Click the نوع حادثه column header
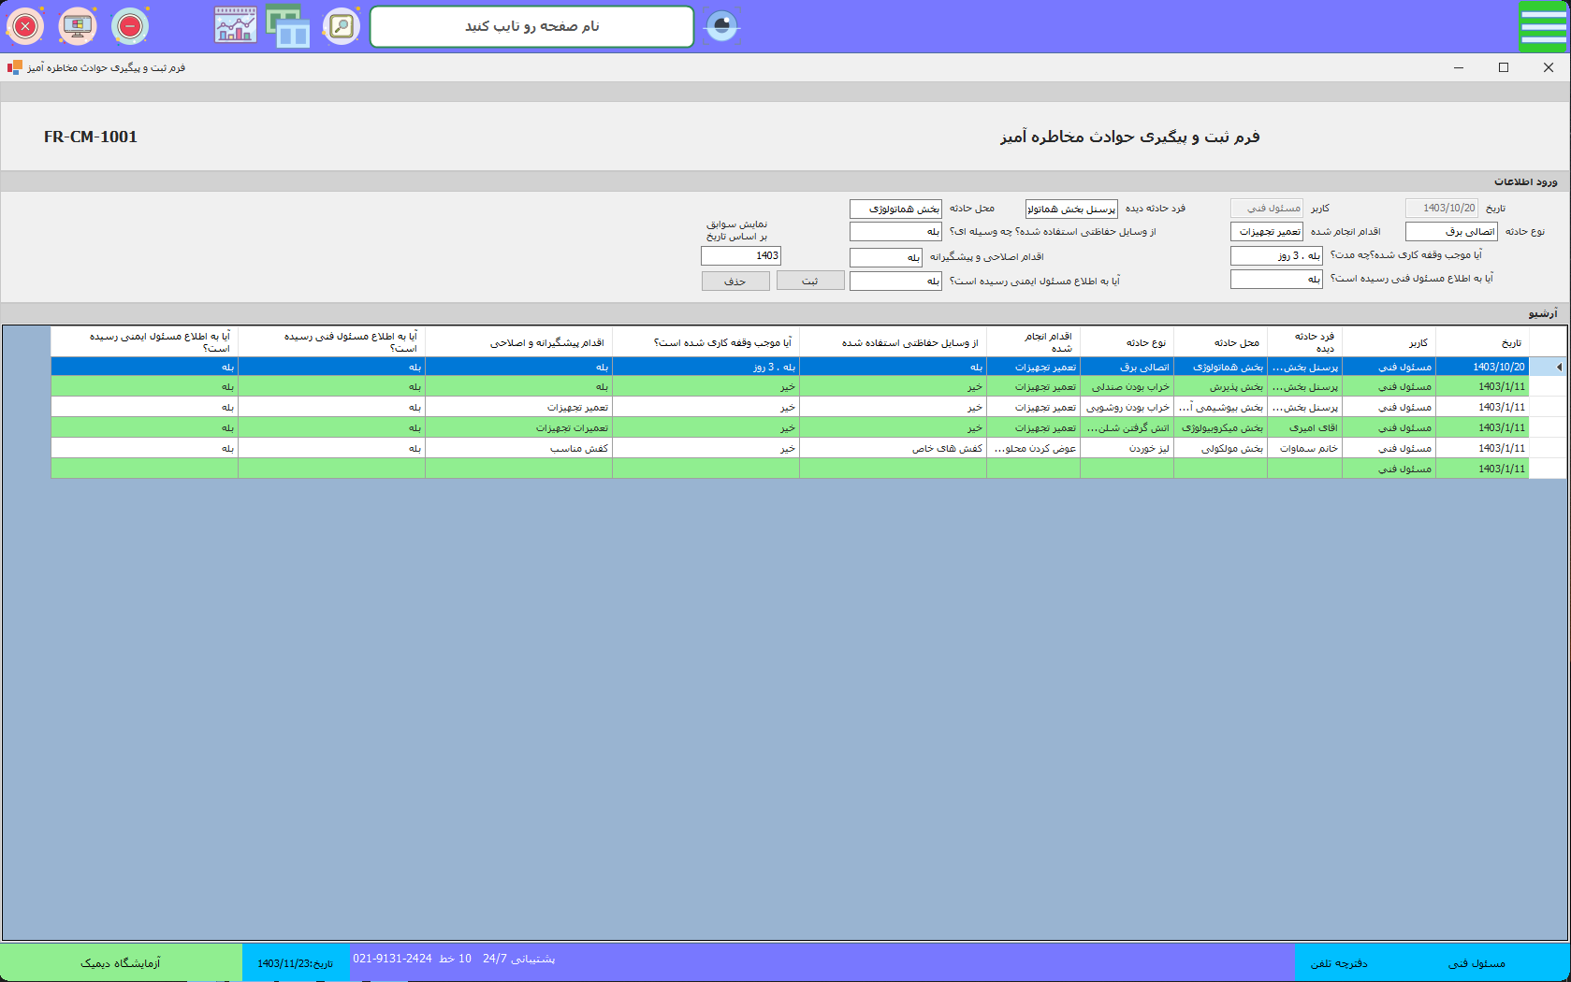Screen dimensions: 1571x982 click(x=1127, y=342)
